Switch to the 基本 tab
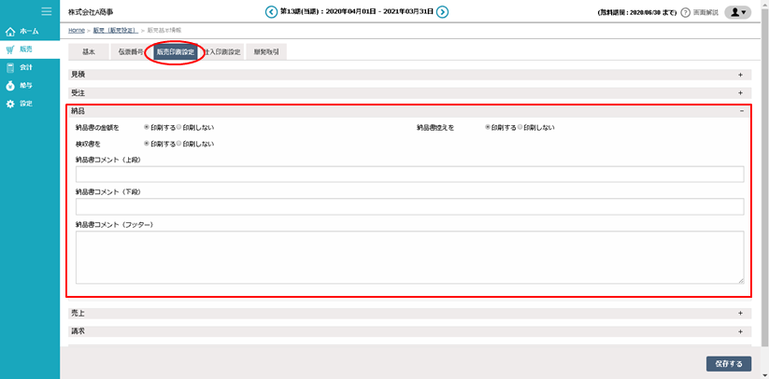 click(x=88, y=52)
